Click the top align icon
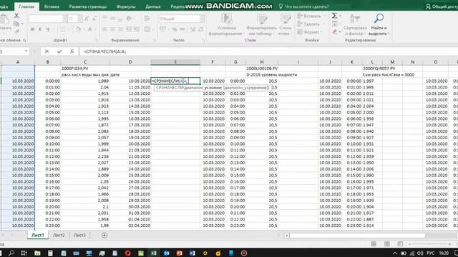This screenshot has height=257, width=458. coord(104,19)
